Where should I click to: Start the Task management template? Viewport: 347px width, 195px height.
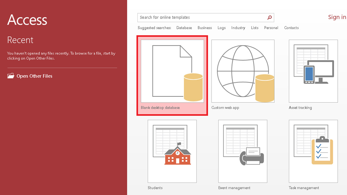tap(313, 151)
